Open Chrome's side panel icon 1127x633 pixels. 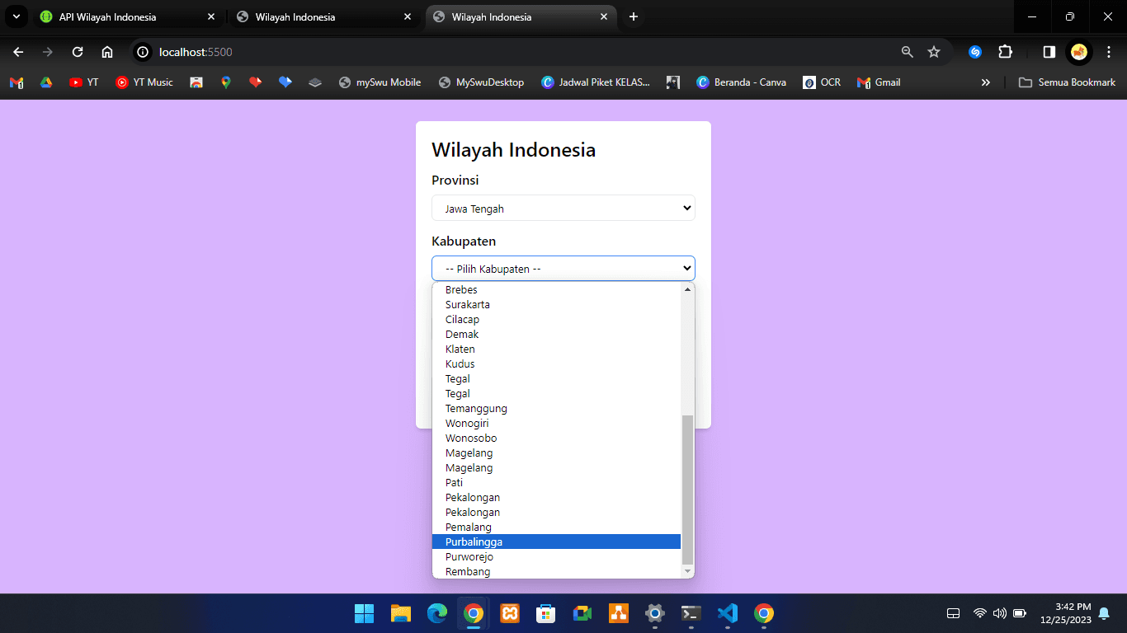pyautogui.click(x=1048, y=51)
